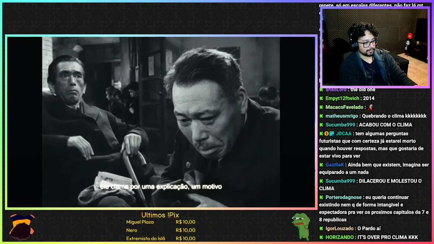The image size is (434, 244).
Task: Click J0CAA's message about 'perguntas futuristas'
Action: click(371, 145)
